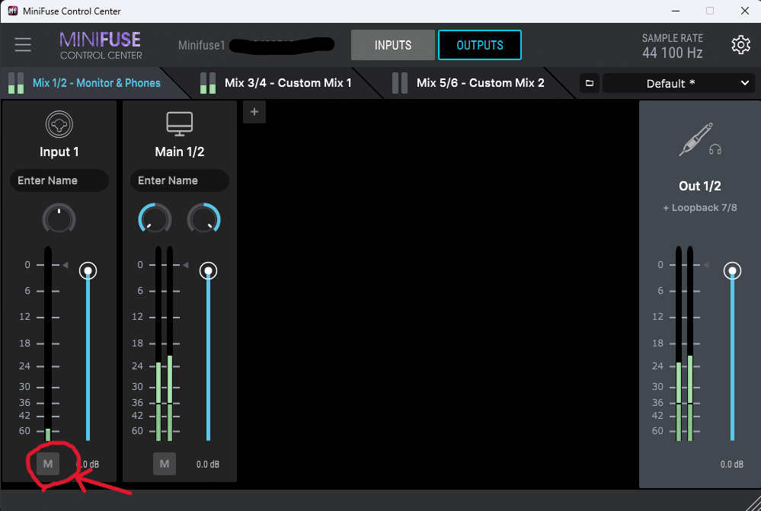Open the settings gear
This screenshot has height=511, width=761.
[740, 45]
